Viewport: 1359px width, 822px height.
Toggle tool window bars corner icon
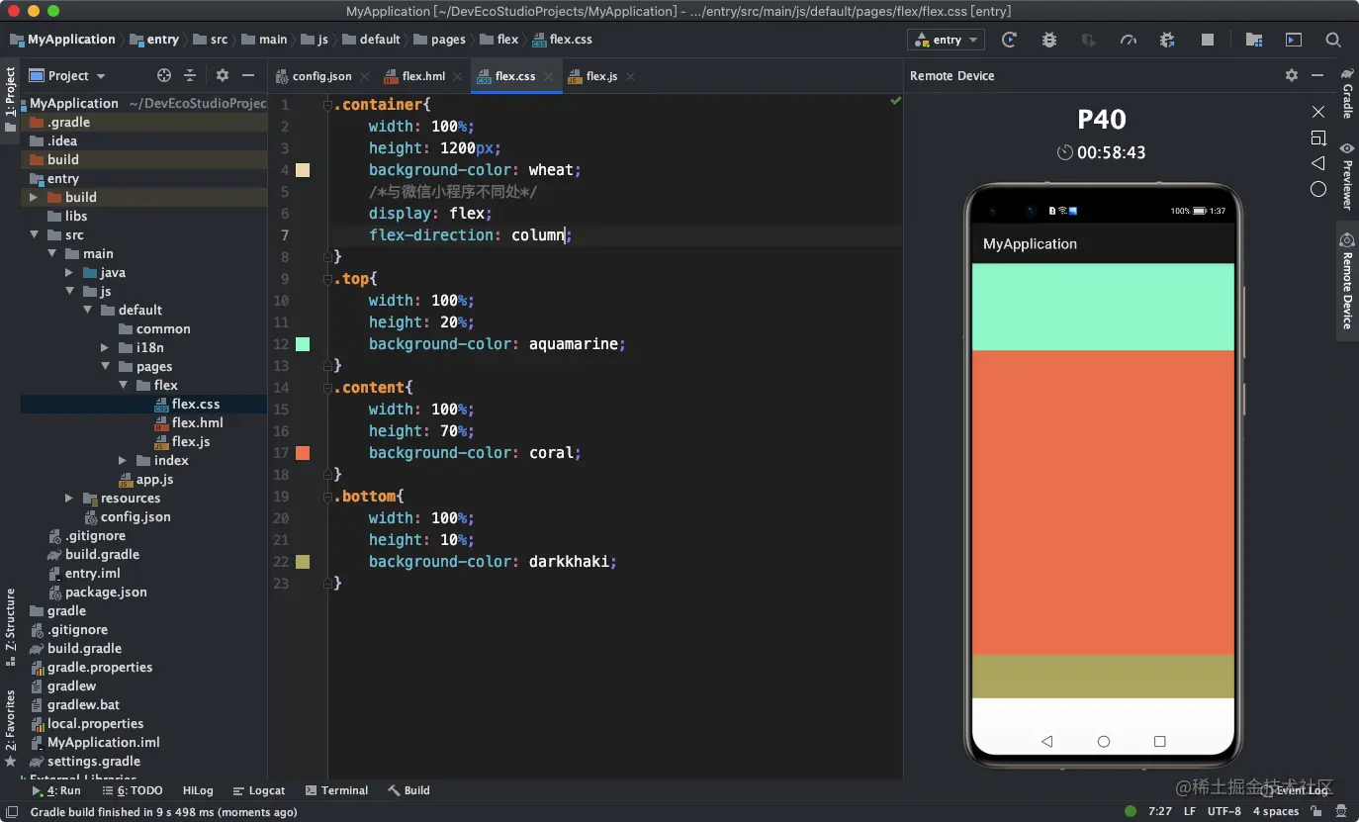point(13,811)
